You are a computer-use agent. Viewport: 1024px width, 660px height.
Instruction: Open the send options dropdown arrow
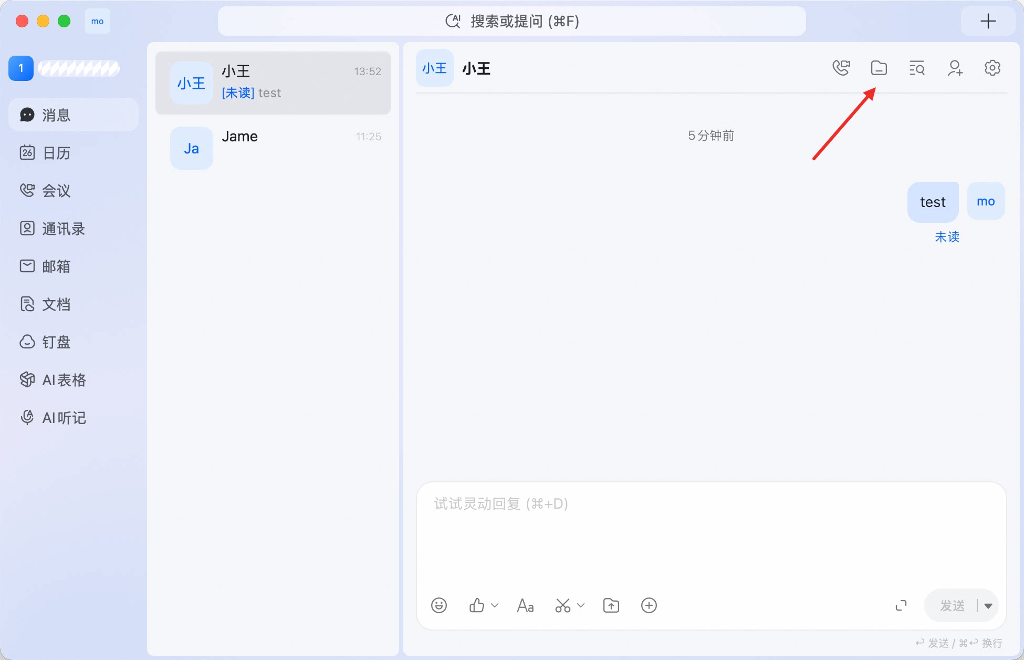point(988,606)
